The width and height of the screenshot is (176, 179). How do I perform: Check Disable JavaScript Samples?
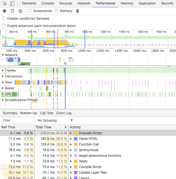4,18
